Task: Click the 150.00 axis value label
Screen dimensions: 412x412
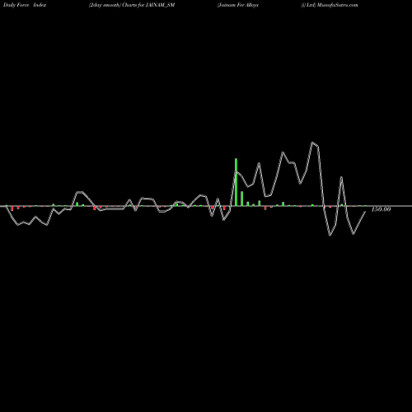Action: [x=381, y=209]
